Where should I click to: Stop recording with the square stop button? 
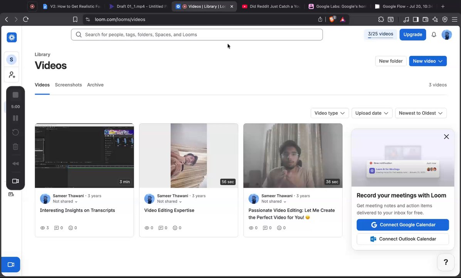pyautogui.click(x=15, y=95)
